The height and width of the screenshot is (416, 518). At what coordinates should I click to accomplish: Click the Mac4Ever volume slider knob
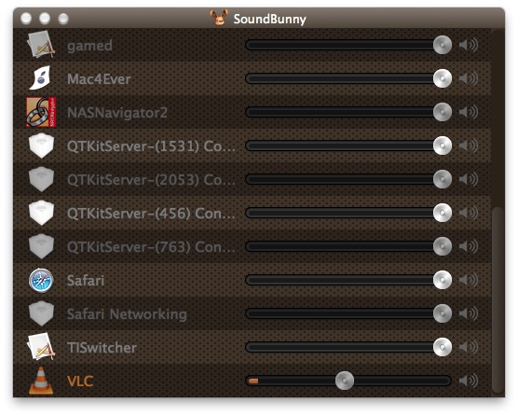(x=443, y=78)
